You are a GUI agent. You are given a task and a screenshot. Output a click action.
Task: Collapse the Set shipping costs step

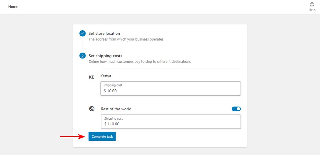[105, 56]
